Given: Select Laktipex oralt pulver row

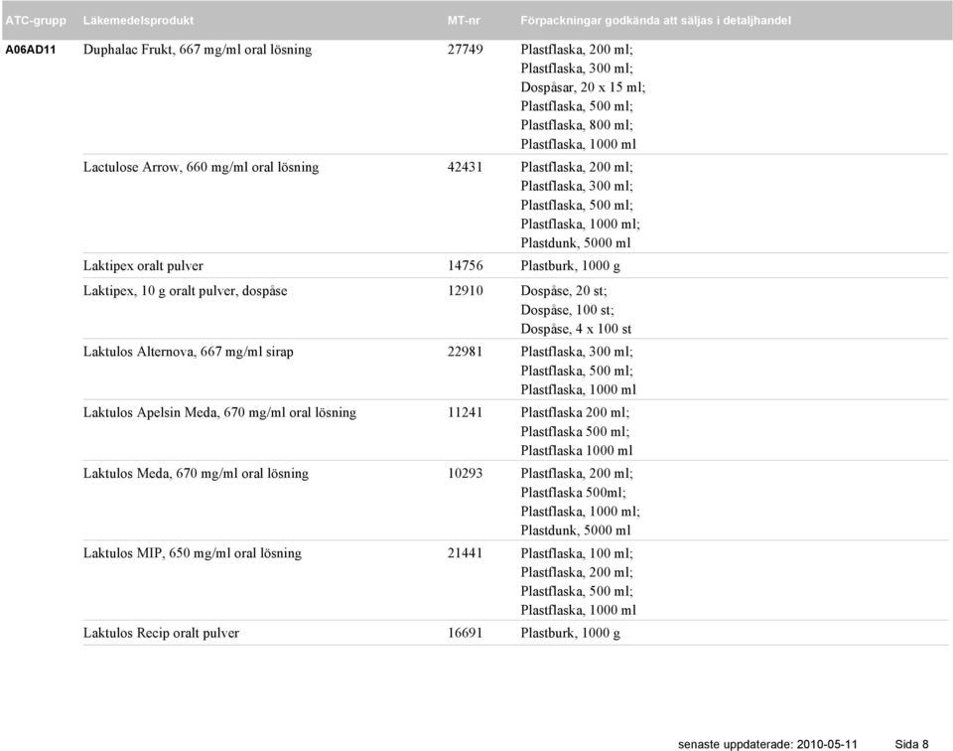Looking at the screenshot, I should tap(143, 266).
